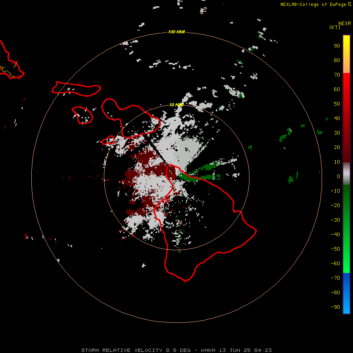Click the 70 value on color scale
The height and width of the screenshot is (353, 353).
pyautogui.click(x=337, y=75)
